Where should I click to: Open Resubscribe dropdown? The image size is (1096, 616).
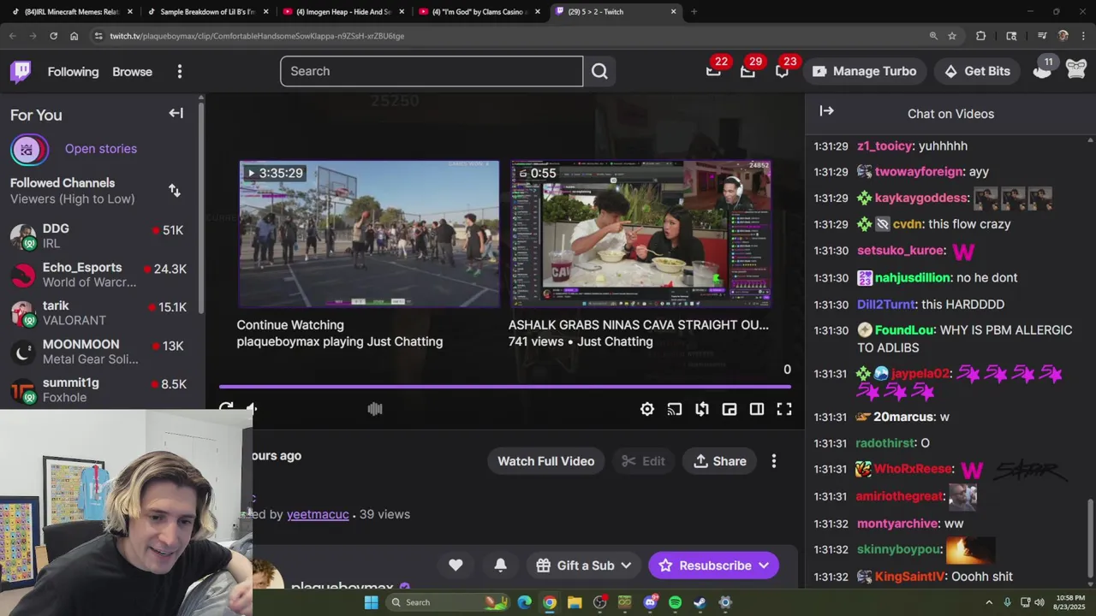(713, 566)
